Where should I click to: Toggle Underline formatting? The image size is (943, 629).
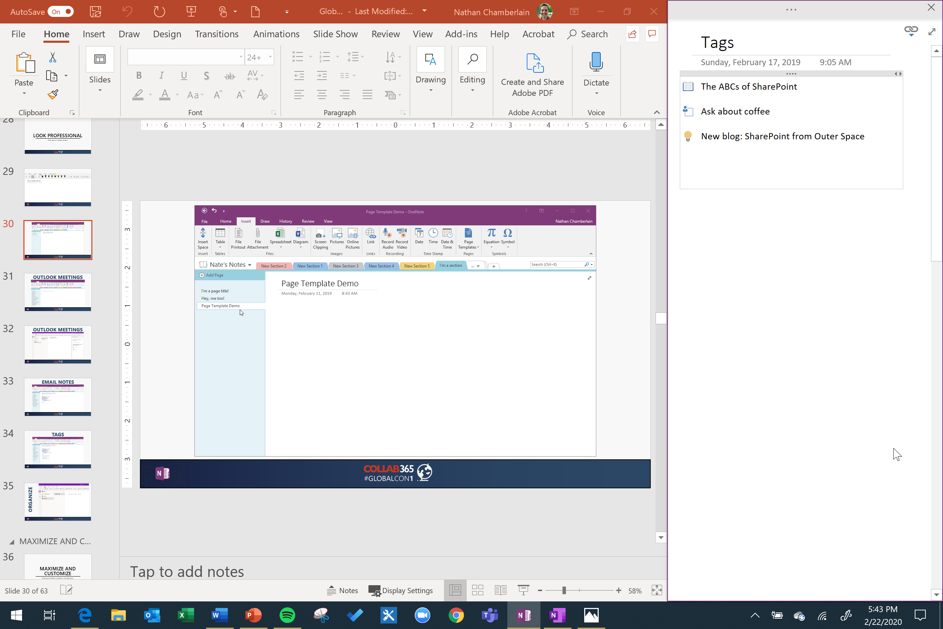tap(184, 76)
